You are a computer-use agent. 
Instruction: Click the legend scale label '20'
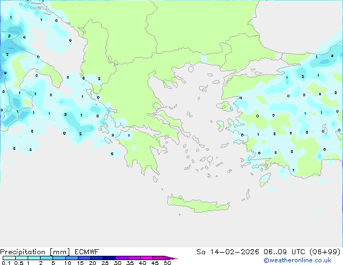tap(93, 263)
